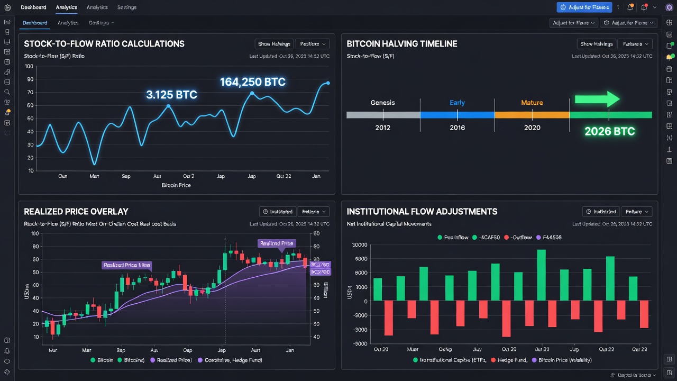Open notifications bell with orange badge
This screenshot has height=381, width=677.
point(630,7)
